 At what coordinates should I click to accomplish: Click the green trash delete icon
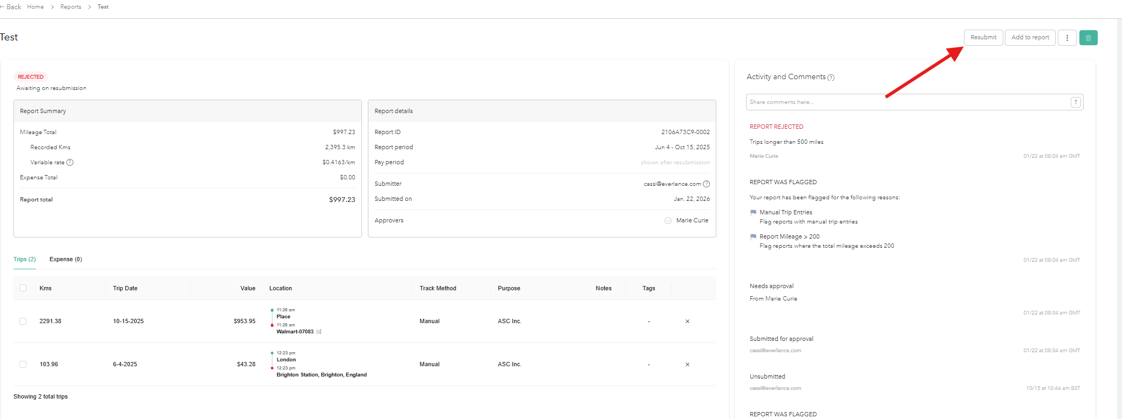tap(1088, 38)
